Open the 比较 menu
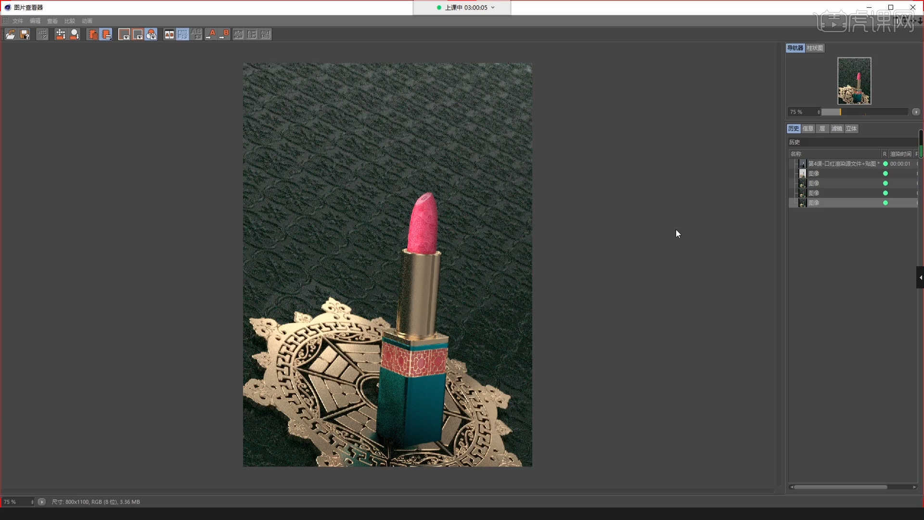Screen dimensions: 924x520 pyautogui.click(x=70, y=21)
